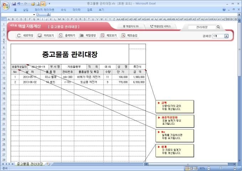Click the zoom slider handle
The image size is (242, 171).
pyautogui.click(x=221, y=168)
